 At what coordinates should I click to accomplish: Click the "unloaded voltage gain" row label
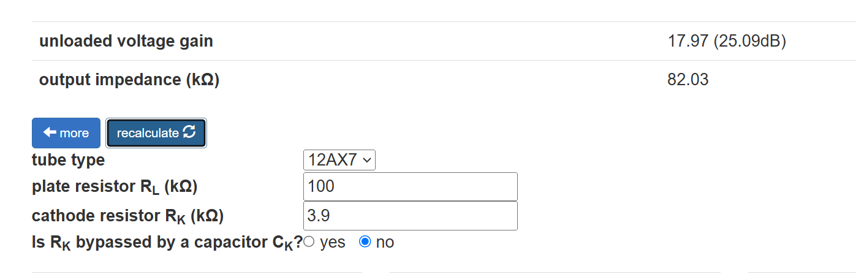pos(126,41)
